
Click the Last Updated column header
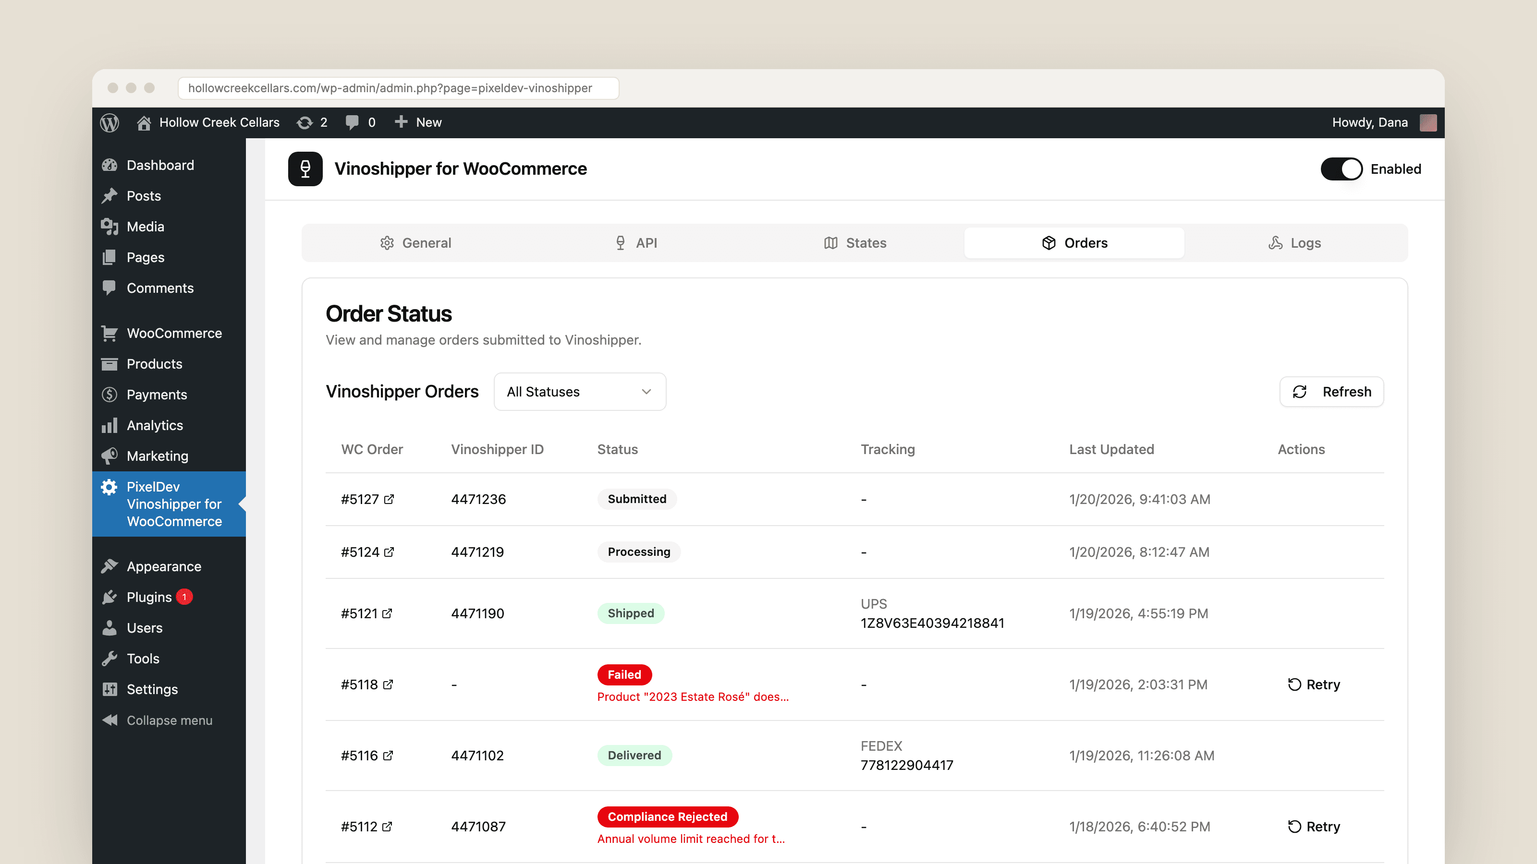(x=1111, y=450)
